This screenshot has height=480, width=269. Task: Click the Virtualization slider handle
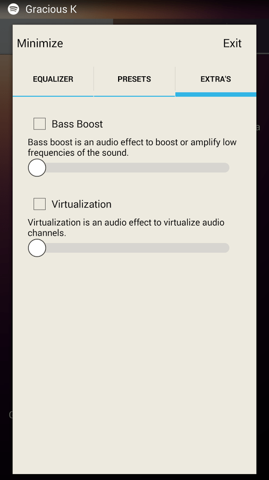click(x=37, y=248)
